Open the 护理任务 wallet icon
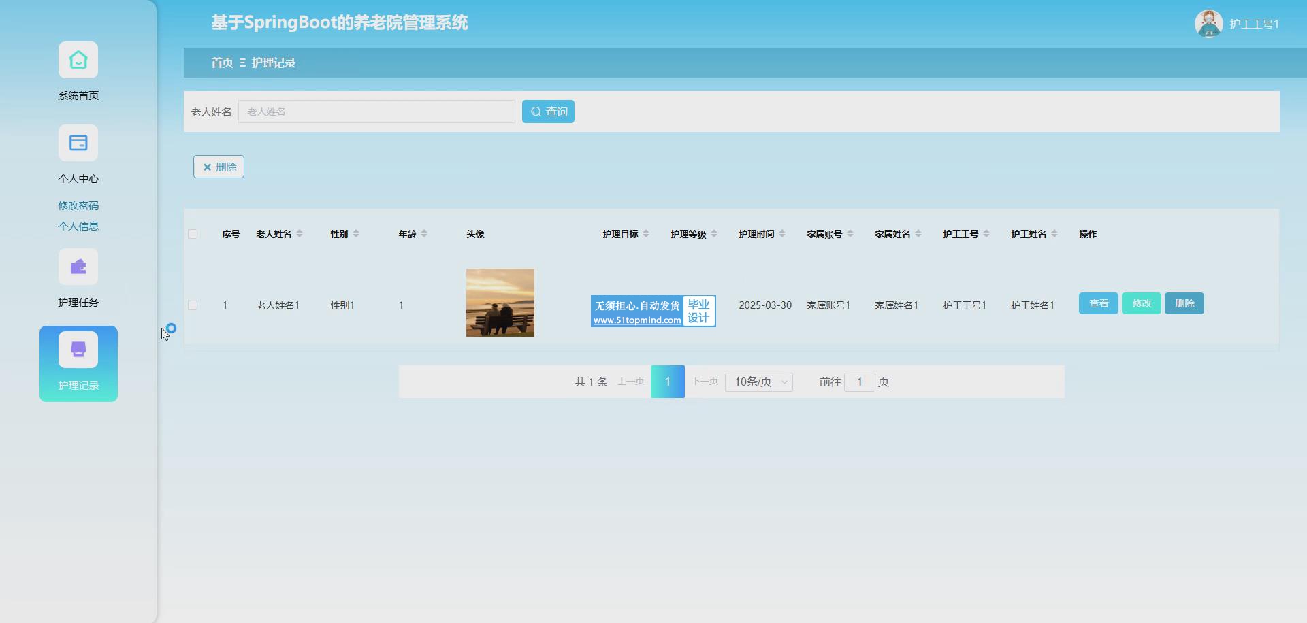 78,267
